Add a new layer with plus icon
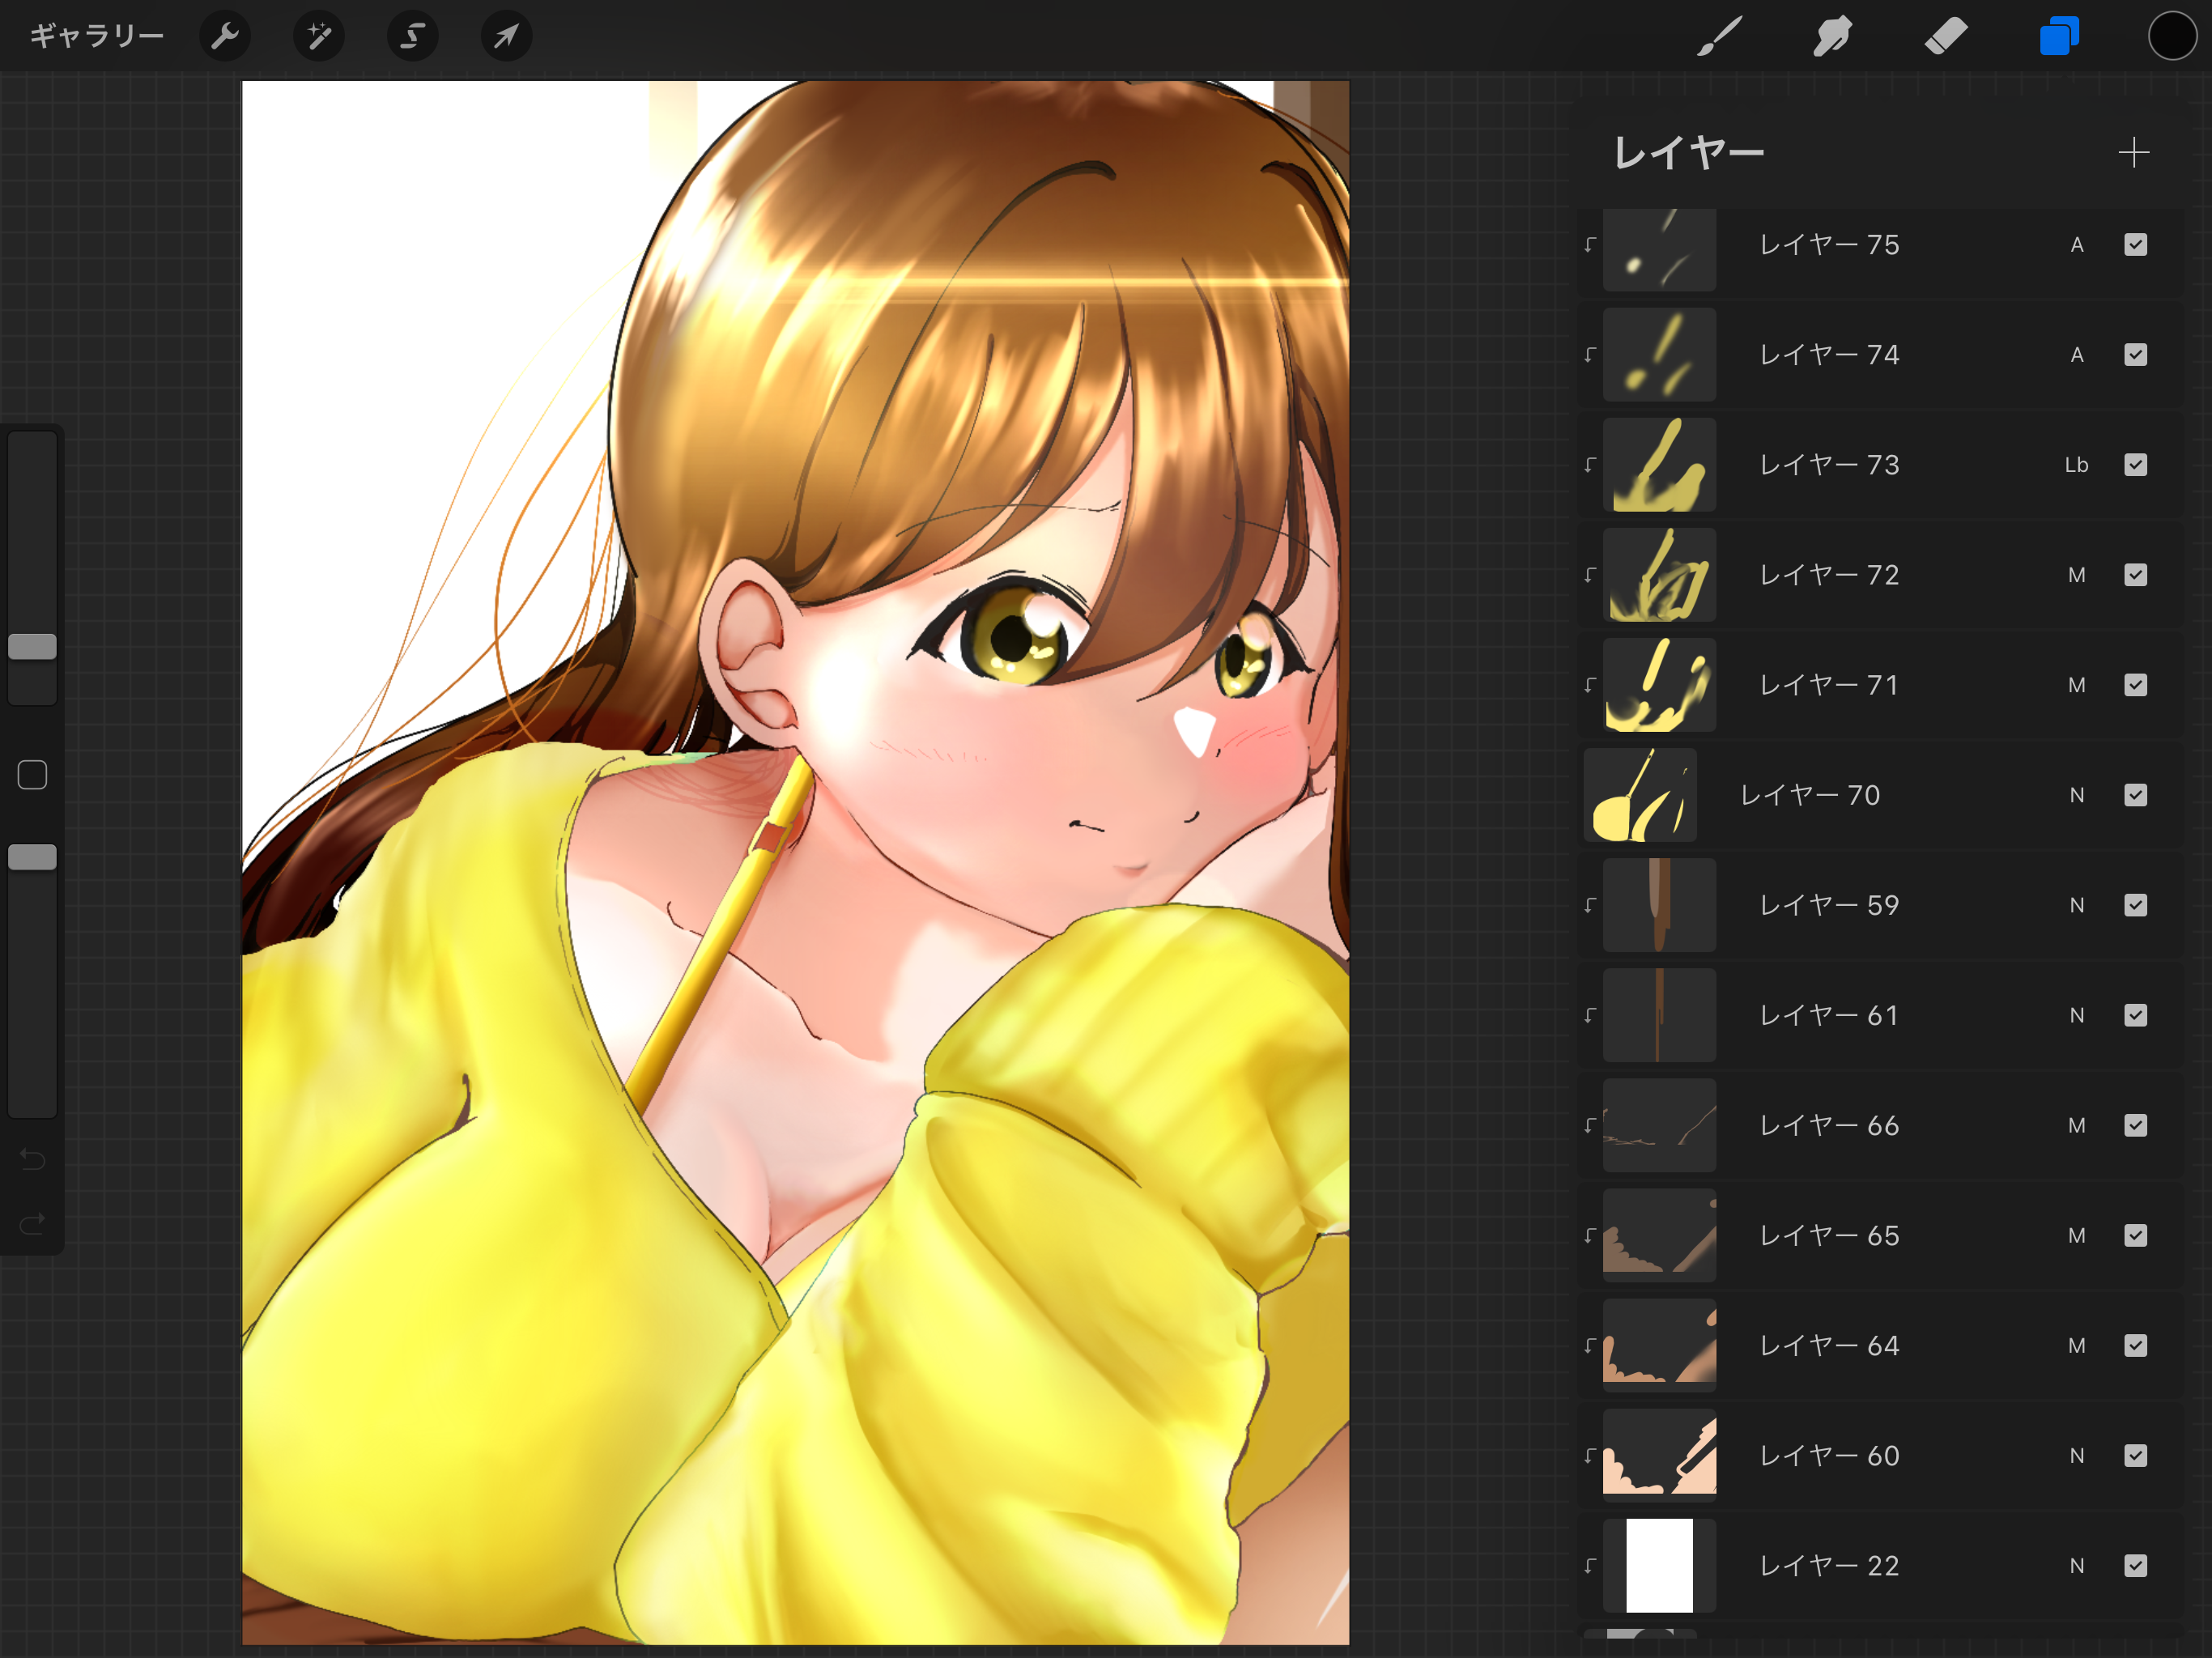This screenshot has height=1658, width=2212. pyautogui.click(x=2134, y=153)
